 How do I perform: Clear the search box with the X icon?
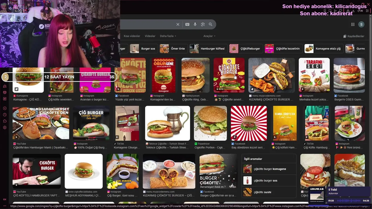point(178,24)
